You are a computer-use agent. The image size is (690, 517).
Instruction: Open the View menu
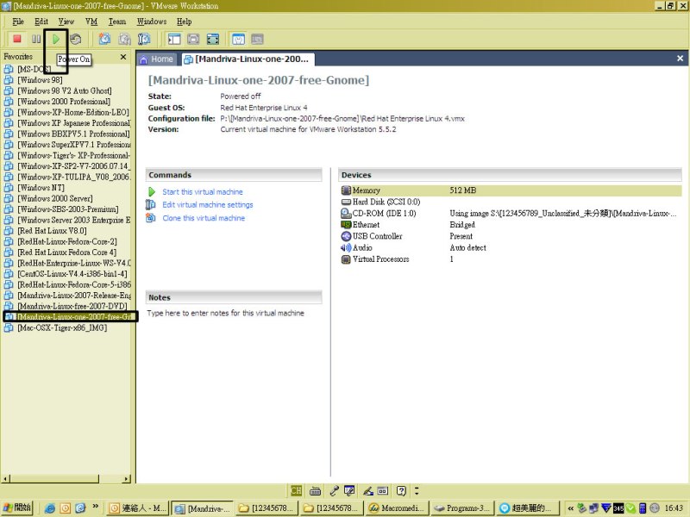click(x=66, y=21)
